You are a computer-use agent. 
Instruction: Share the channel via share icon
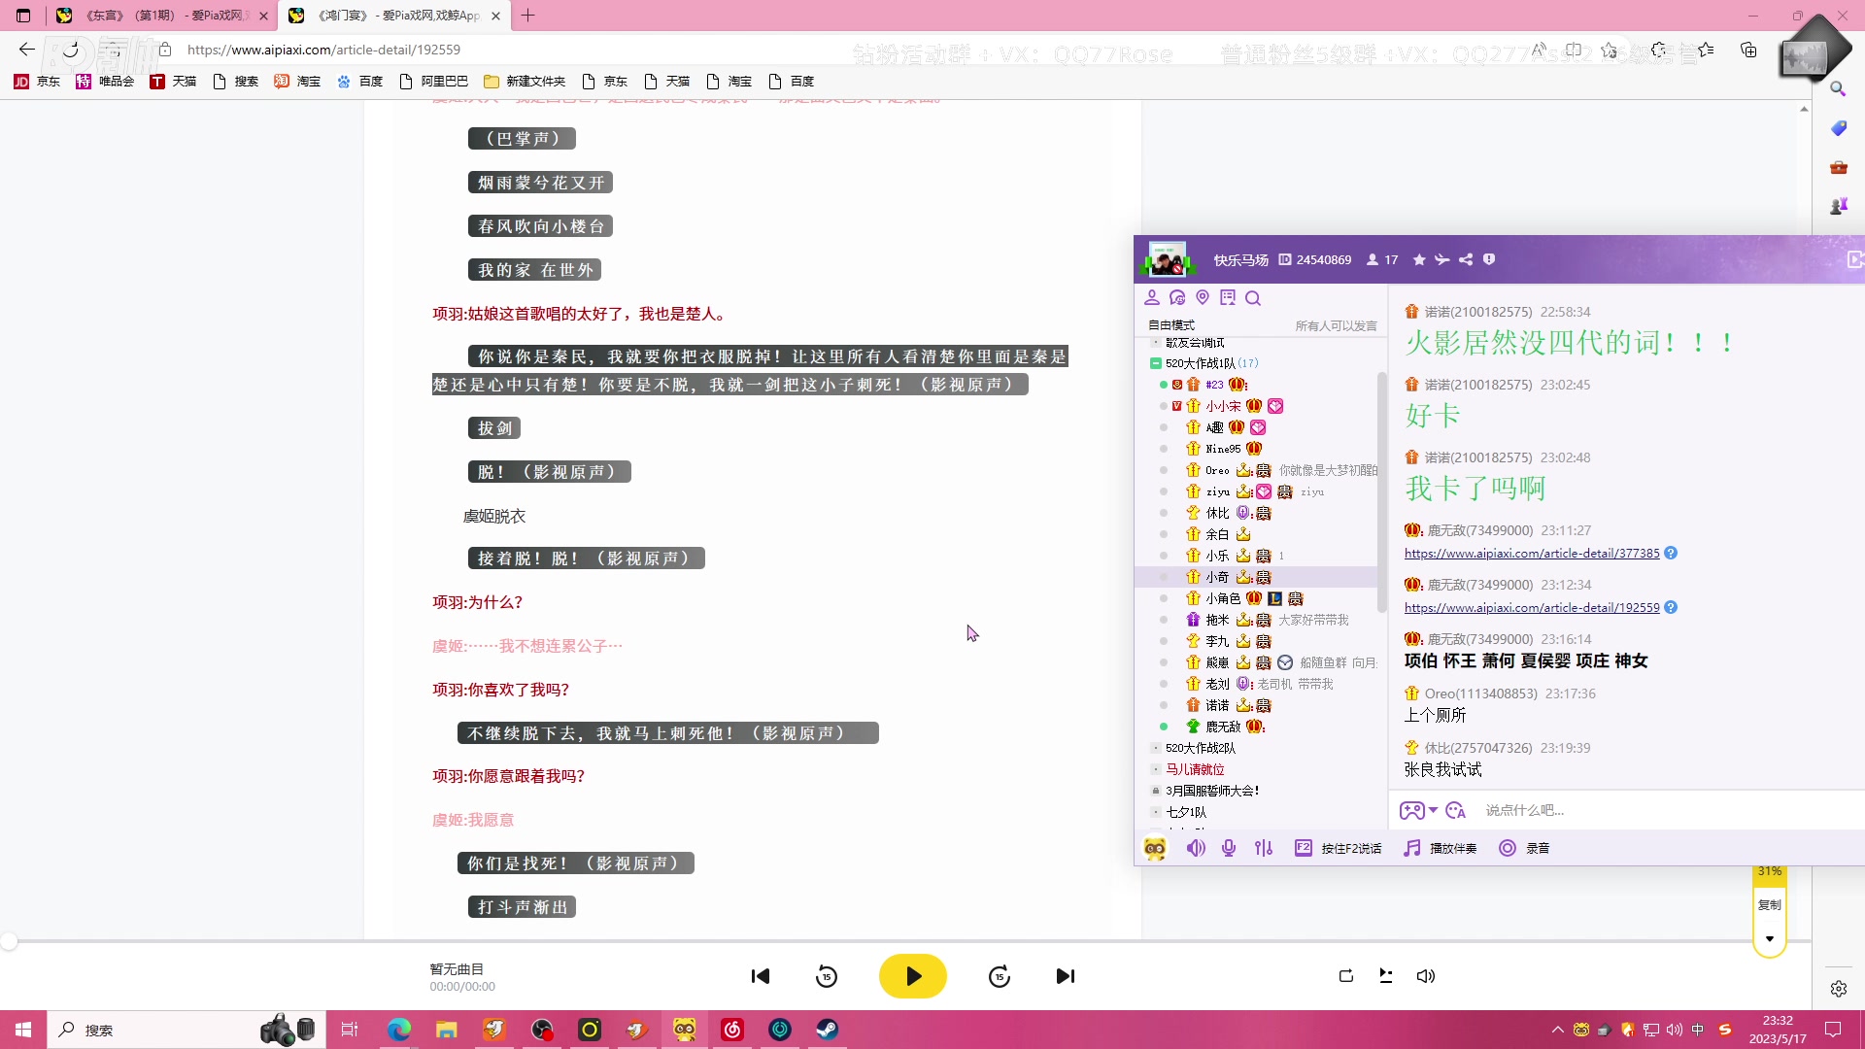(1466, 259)
